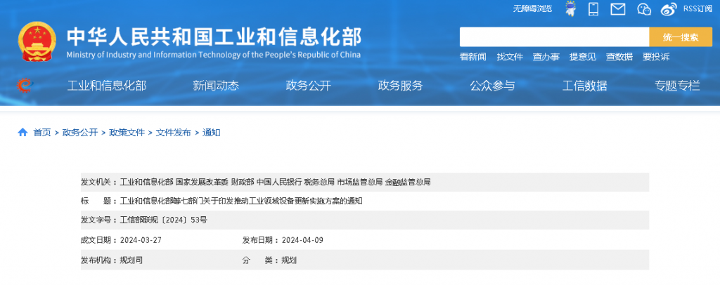Screen dimensions: 720x285
Task: Open the WeChat icon
Action: point(644,8)
